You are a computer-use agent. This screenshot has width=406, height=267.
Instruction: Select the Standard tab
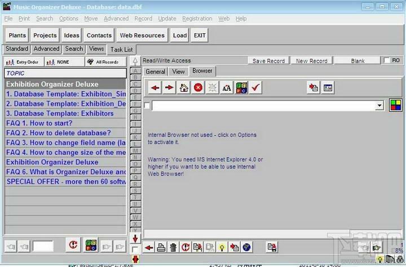[x=17, y=48]
